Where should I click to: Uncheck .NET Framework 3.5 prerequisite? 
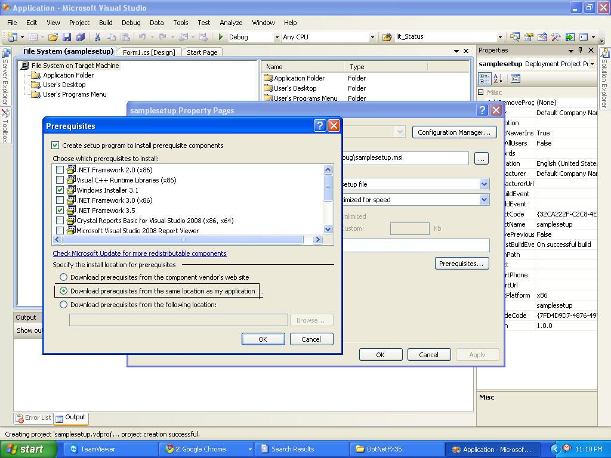(x=60, y=211)
